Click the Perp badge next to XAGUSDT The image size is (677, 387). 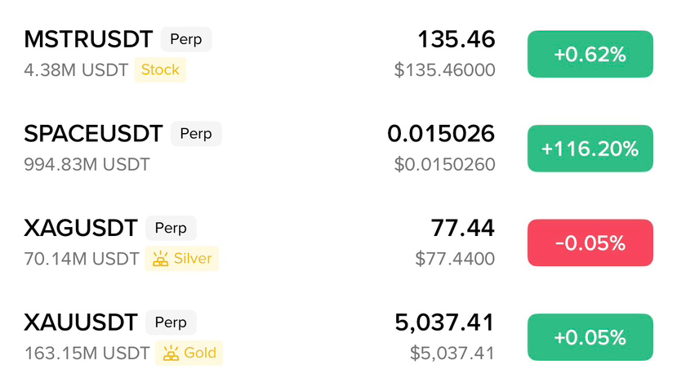pyautogui.click(x=171, y=228)
